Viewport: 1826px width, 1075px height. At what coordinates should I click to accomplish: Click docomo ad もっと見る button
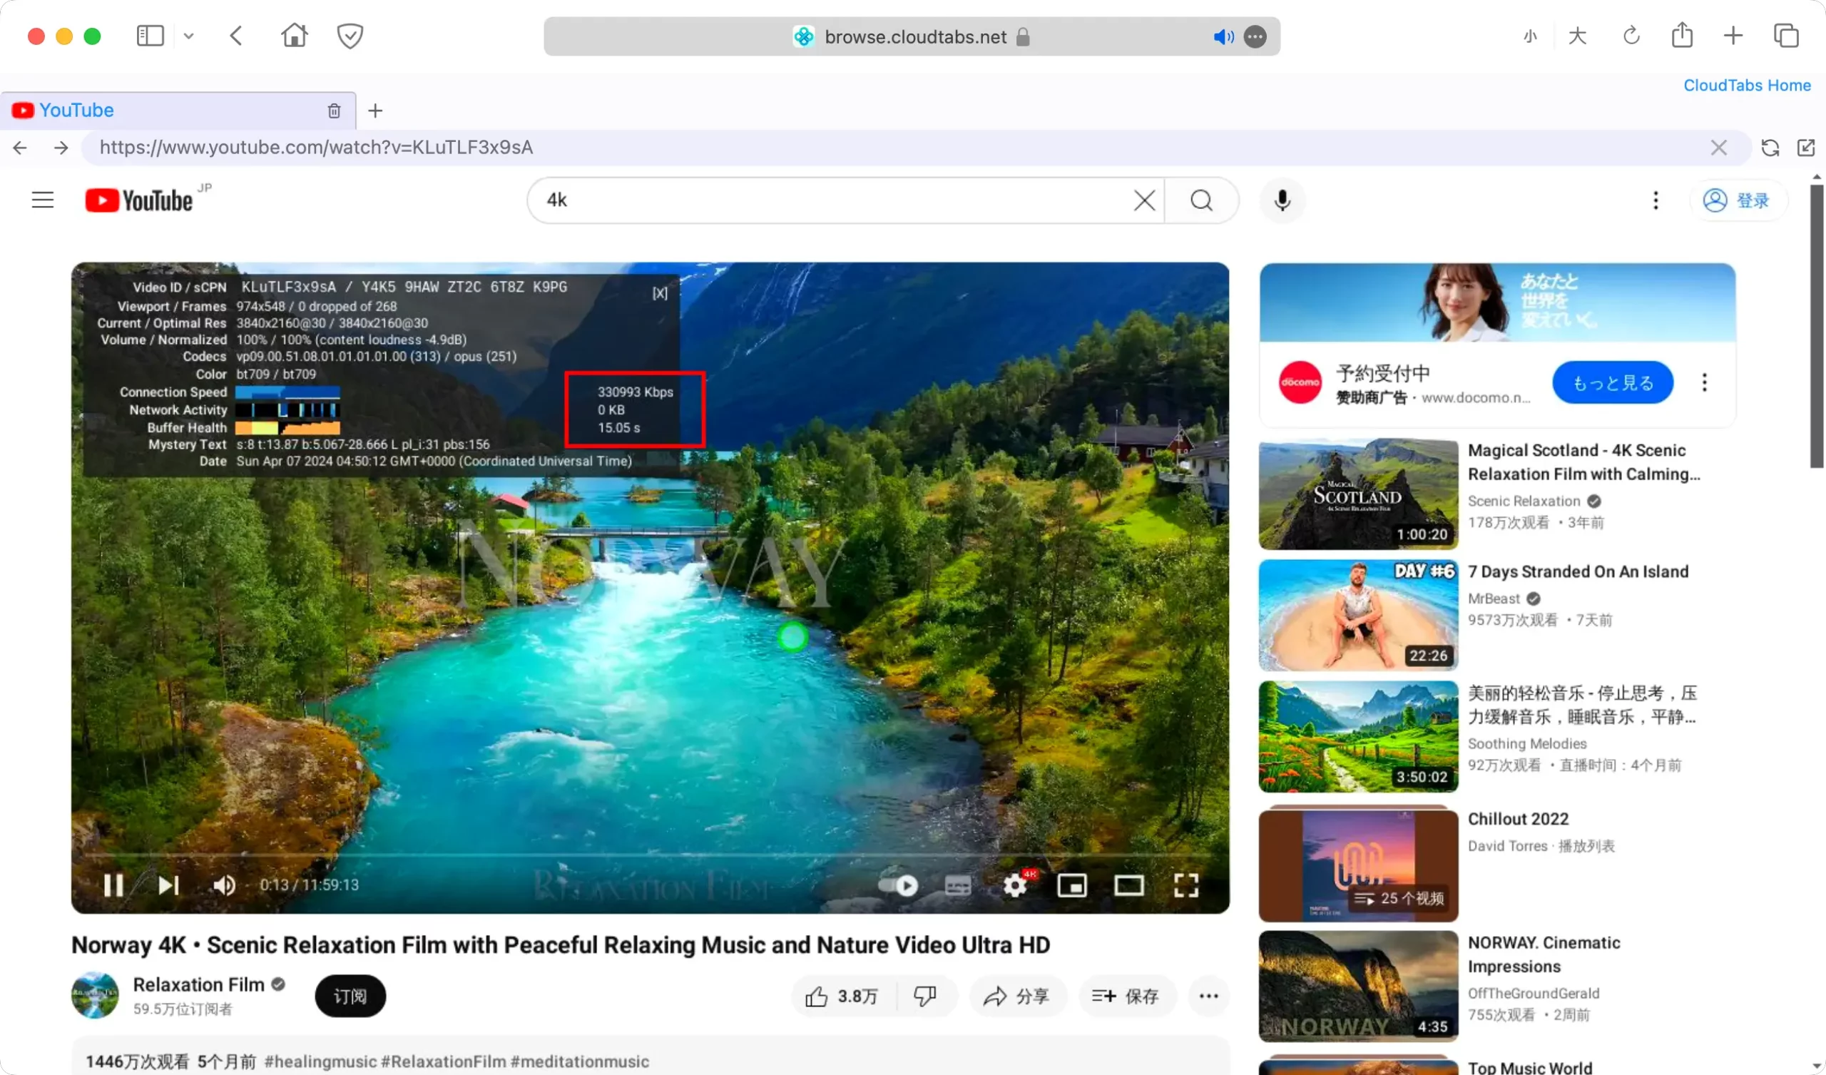[x=1612, y=383]
